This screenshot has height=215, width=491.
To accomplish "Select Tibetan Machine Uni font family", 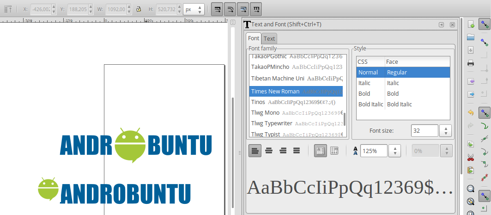I will point(296,78).
